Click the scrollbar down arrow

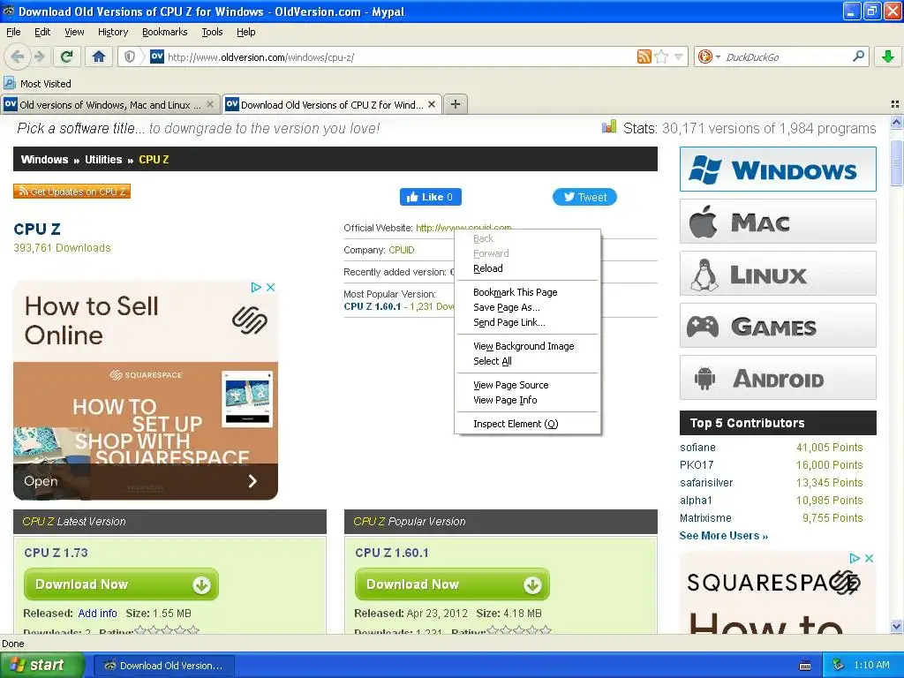pyautogui.click(x=896, y=627)
